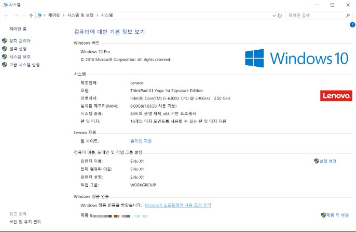Click the blue help question mark icon
The height and width of the screenshot is (232, 356).
pyautogui.click(x=352, y=25)
